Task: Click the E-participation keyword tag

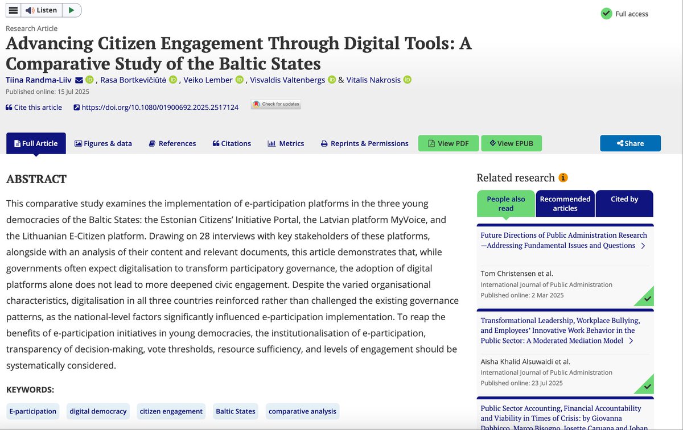Action: 33,411
